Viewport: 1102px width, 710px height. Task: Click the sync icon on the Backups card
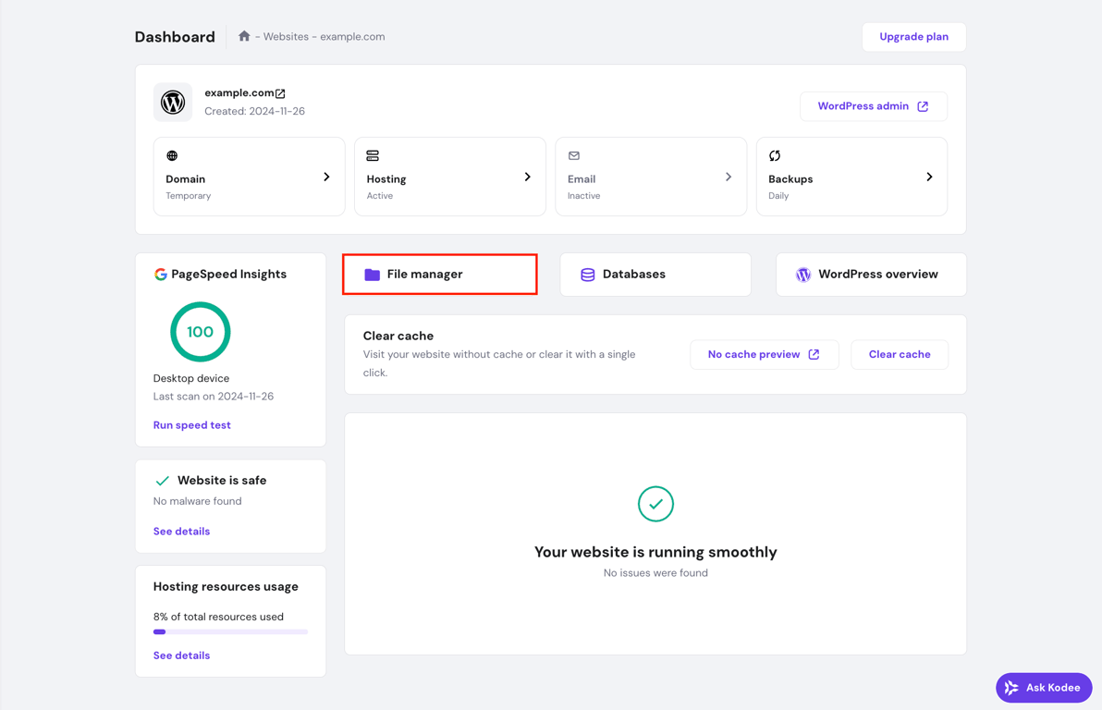click(x=775, y=155)
